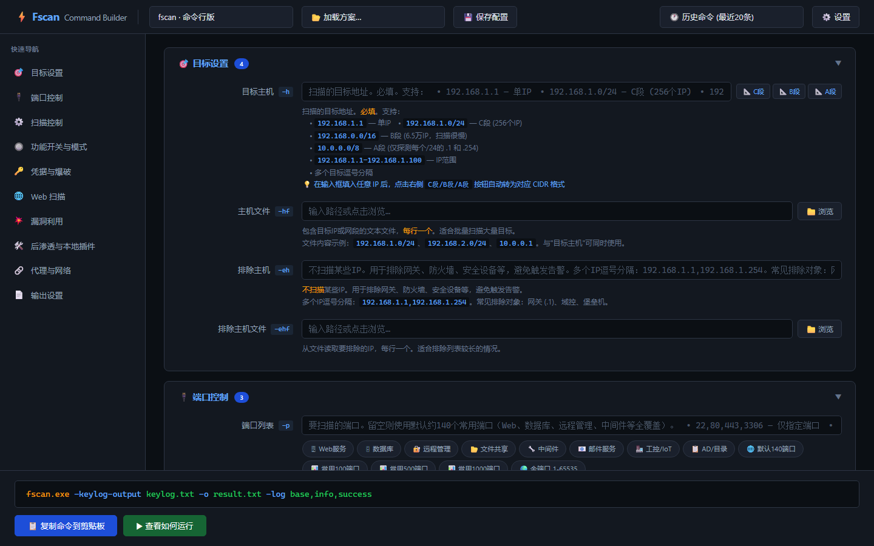
Task: Click the 排除主机文件 path input
Action: [547, 329]
